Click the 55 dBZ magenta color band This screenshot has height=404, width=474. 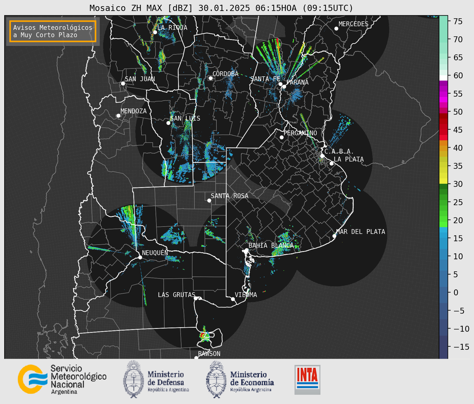coord(443,94)
